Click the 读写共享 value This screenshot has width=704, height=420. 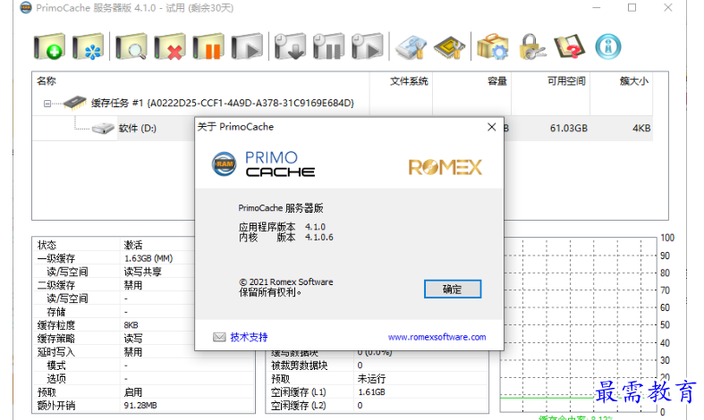143,272
